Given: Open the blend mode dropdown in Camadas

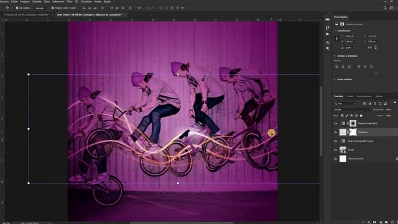Looking at the screenshot, I should [x=353, y=110].
